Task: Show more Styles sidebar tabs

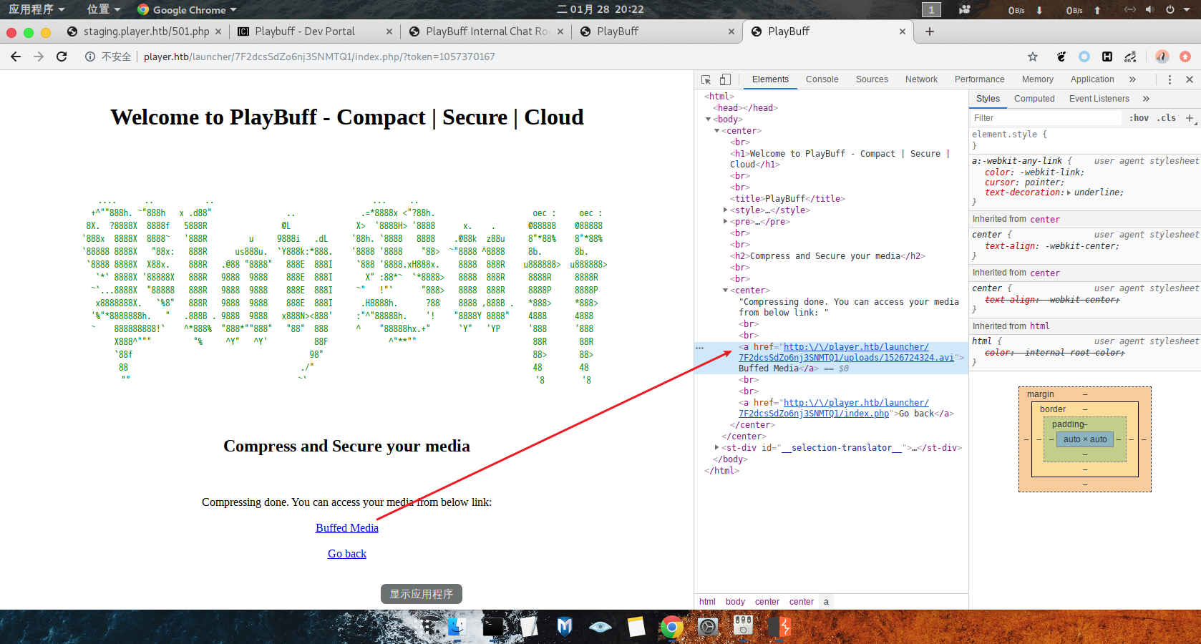Action: click(x=1146, y=99)
